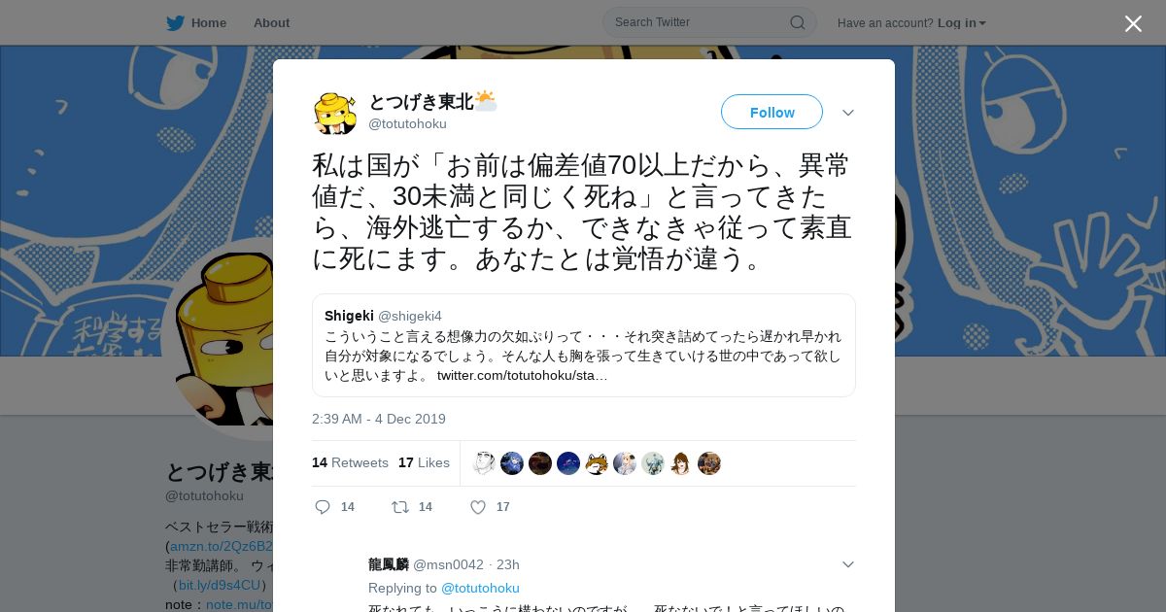This screenshot has width=1166, height=612.
Task: Click first liker avatar in the row
Action: click(x=484, y=463)
